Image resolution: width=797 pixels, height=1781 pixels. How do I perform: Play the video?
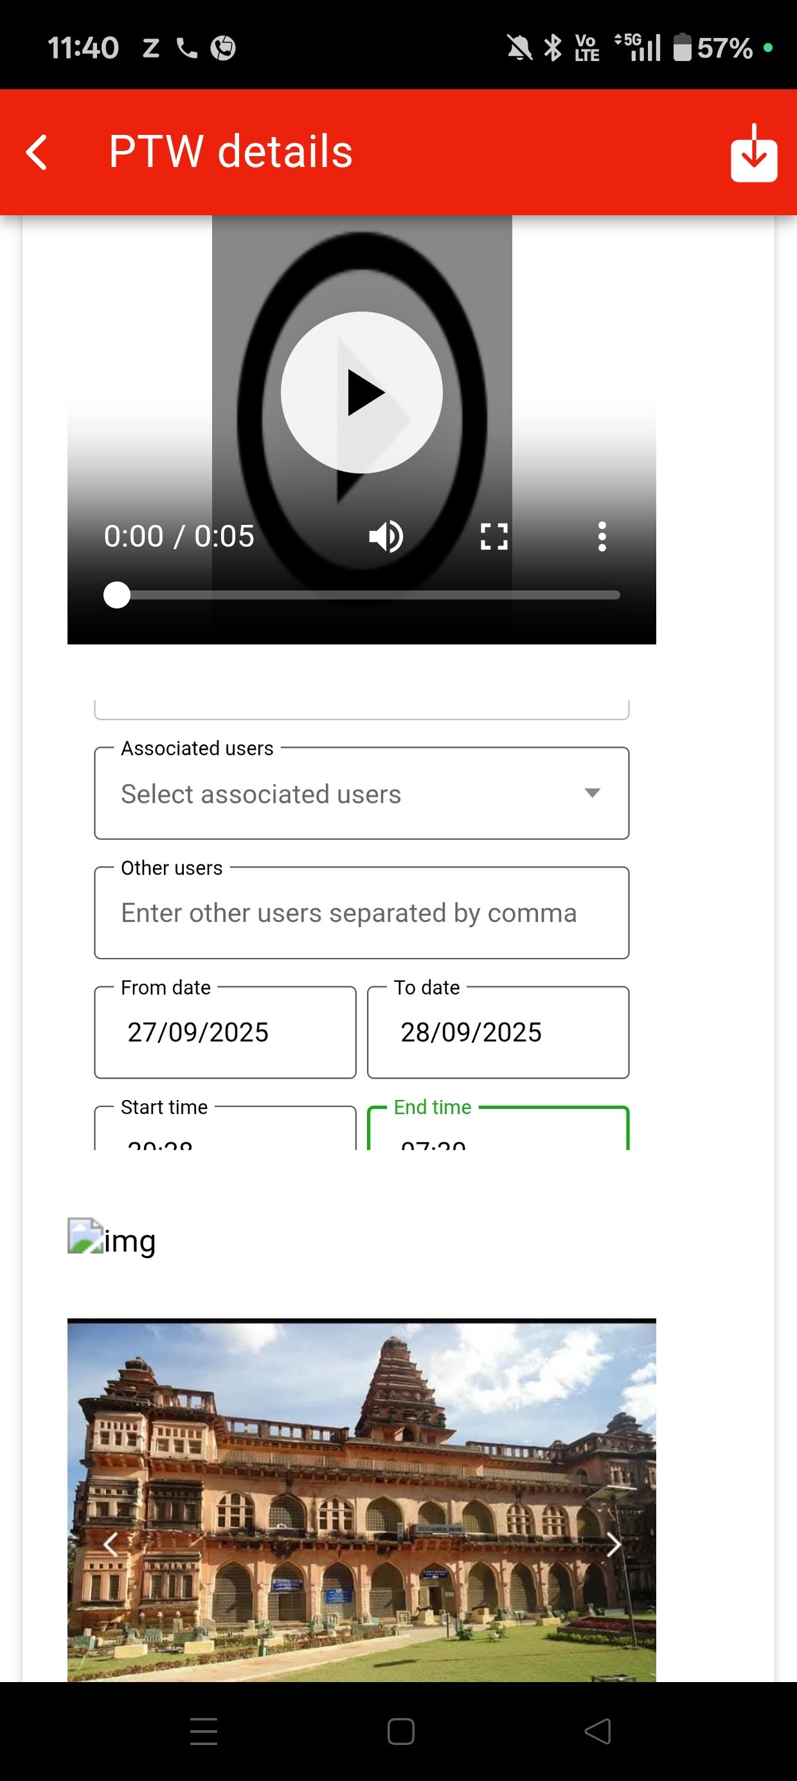click(361, 393)
